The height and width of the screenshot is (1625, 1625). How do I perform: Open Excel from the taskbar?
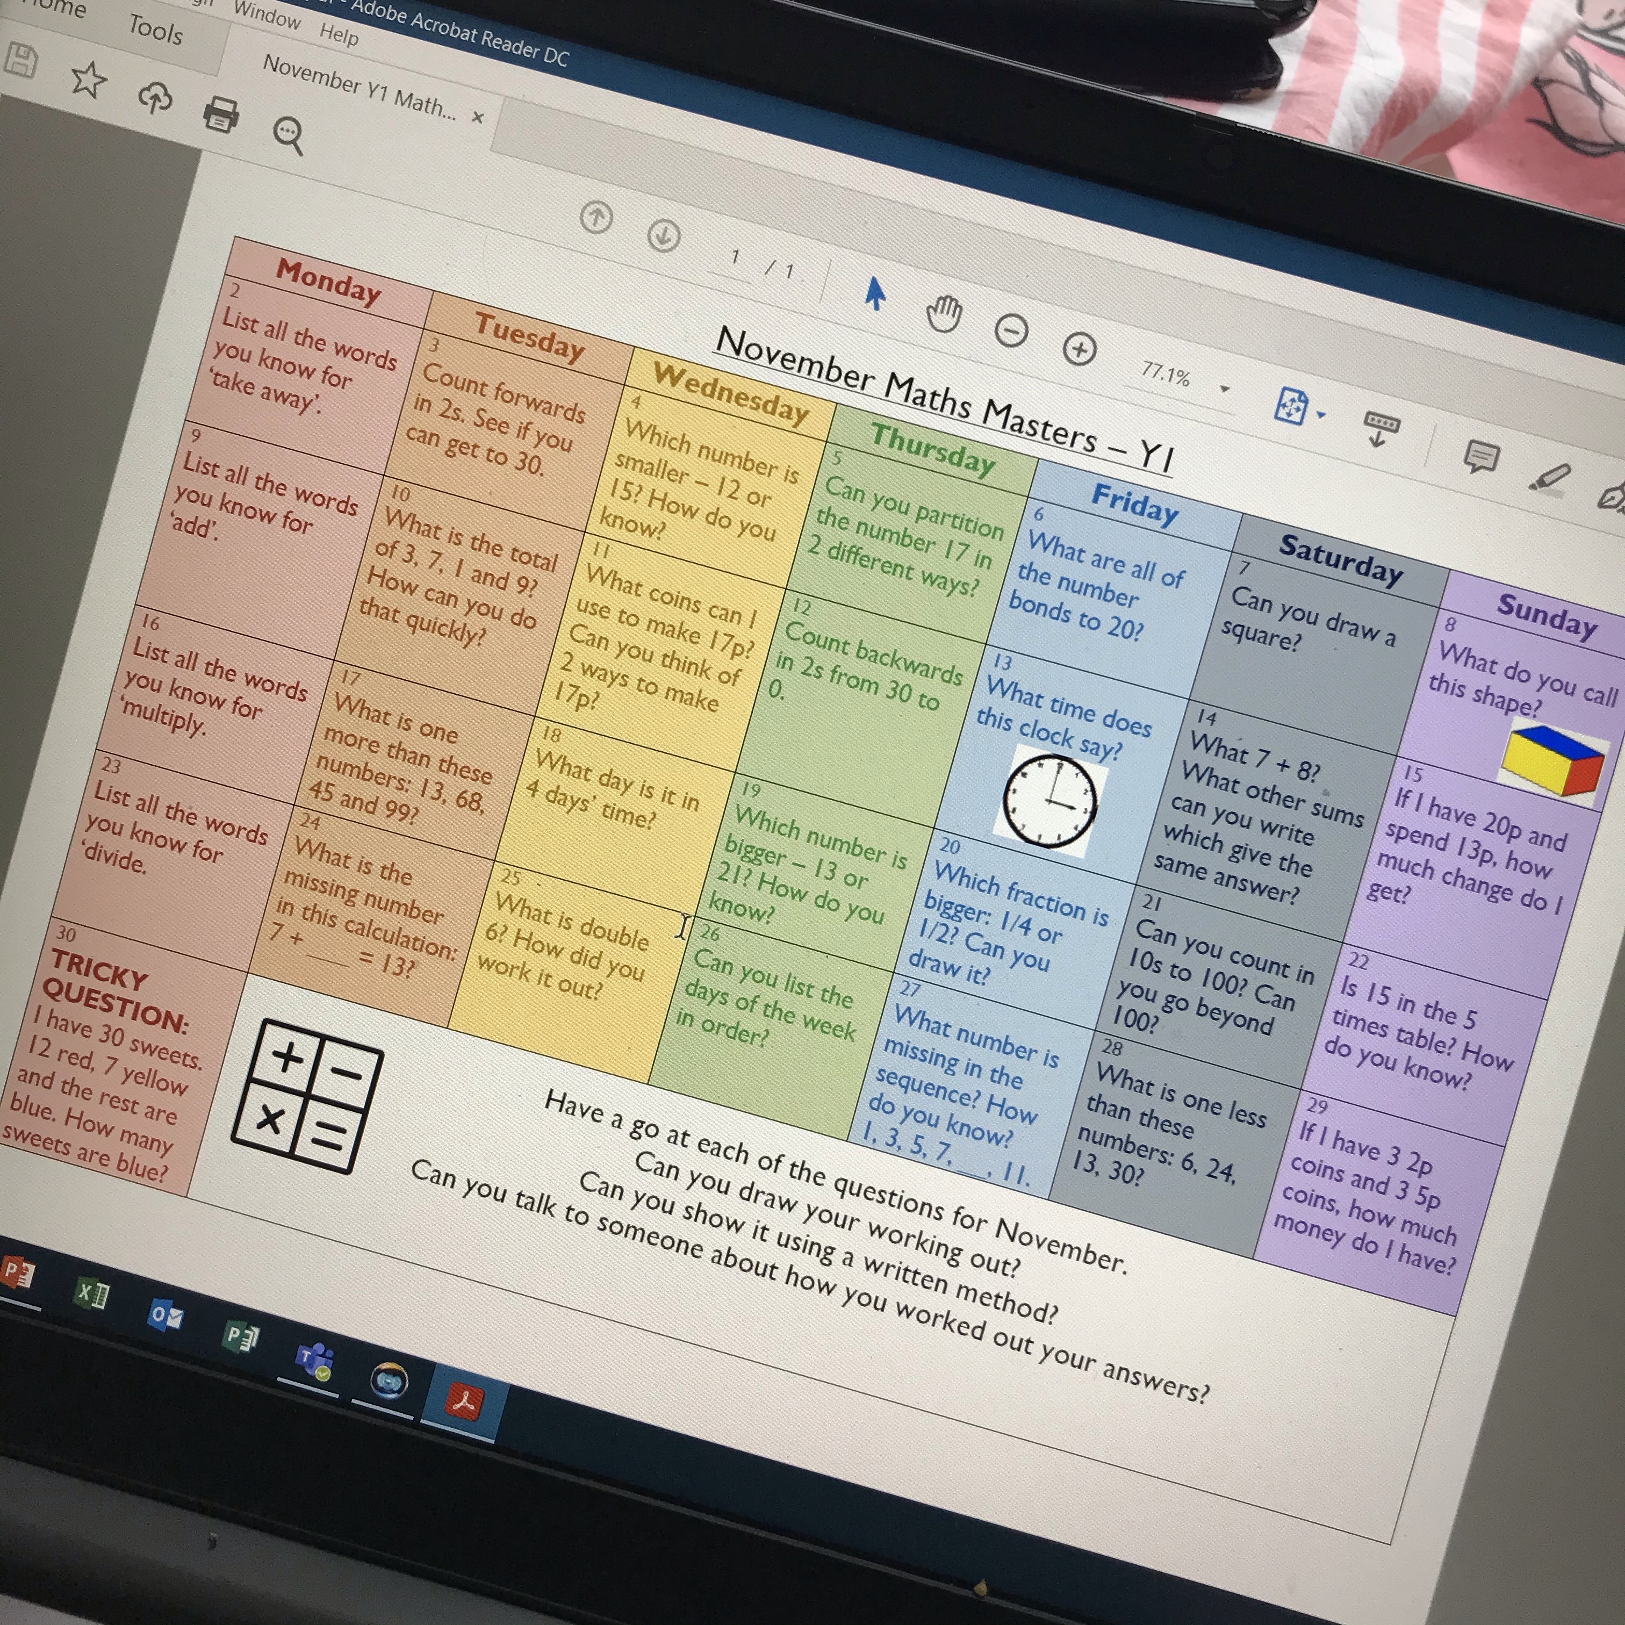point(92,1293)
